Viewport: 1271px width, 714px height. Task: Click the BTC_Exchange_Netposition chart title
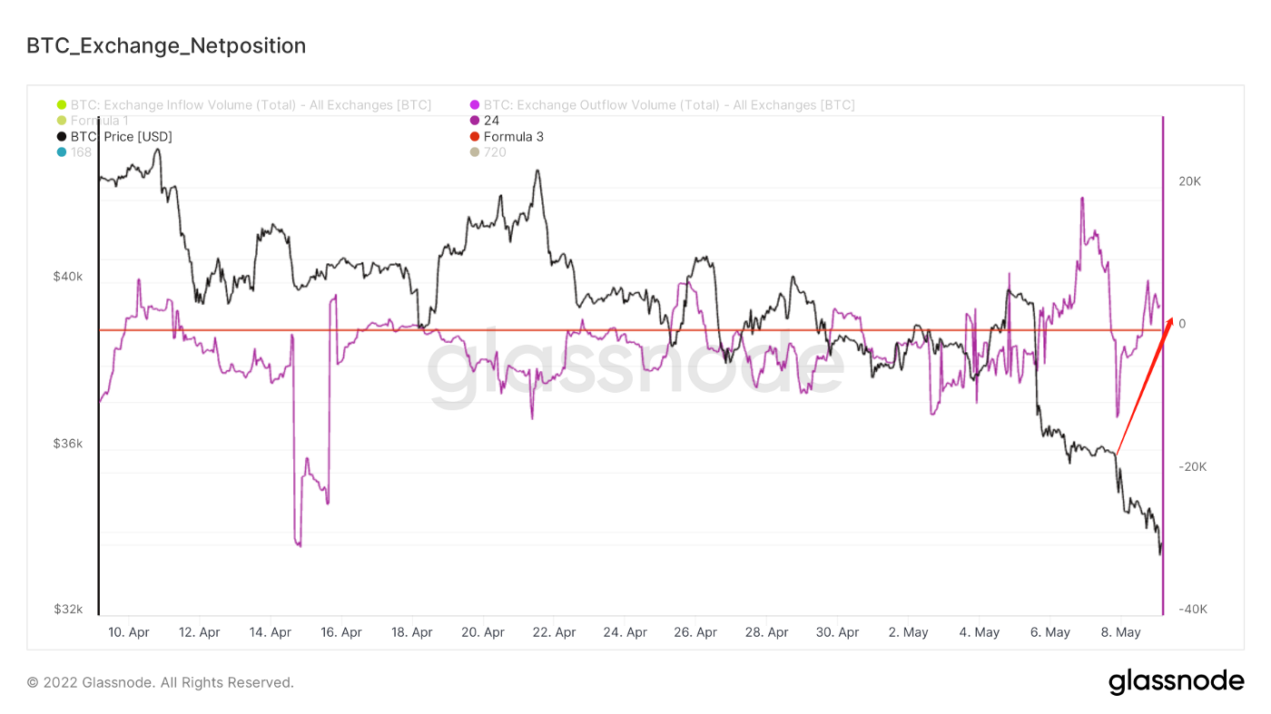pyautogui.click(x=166, y=45)
